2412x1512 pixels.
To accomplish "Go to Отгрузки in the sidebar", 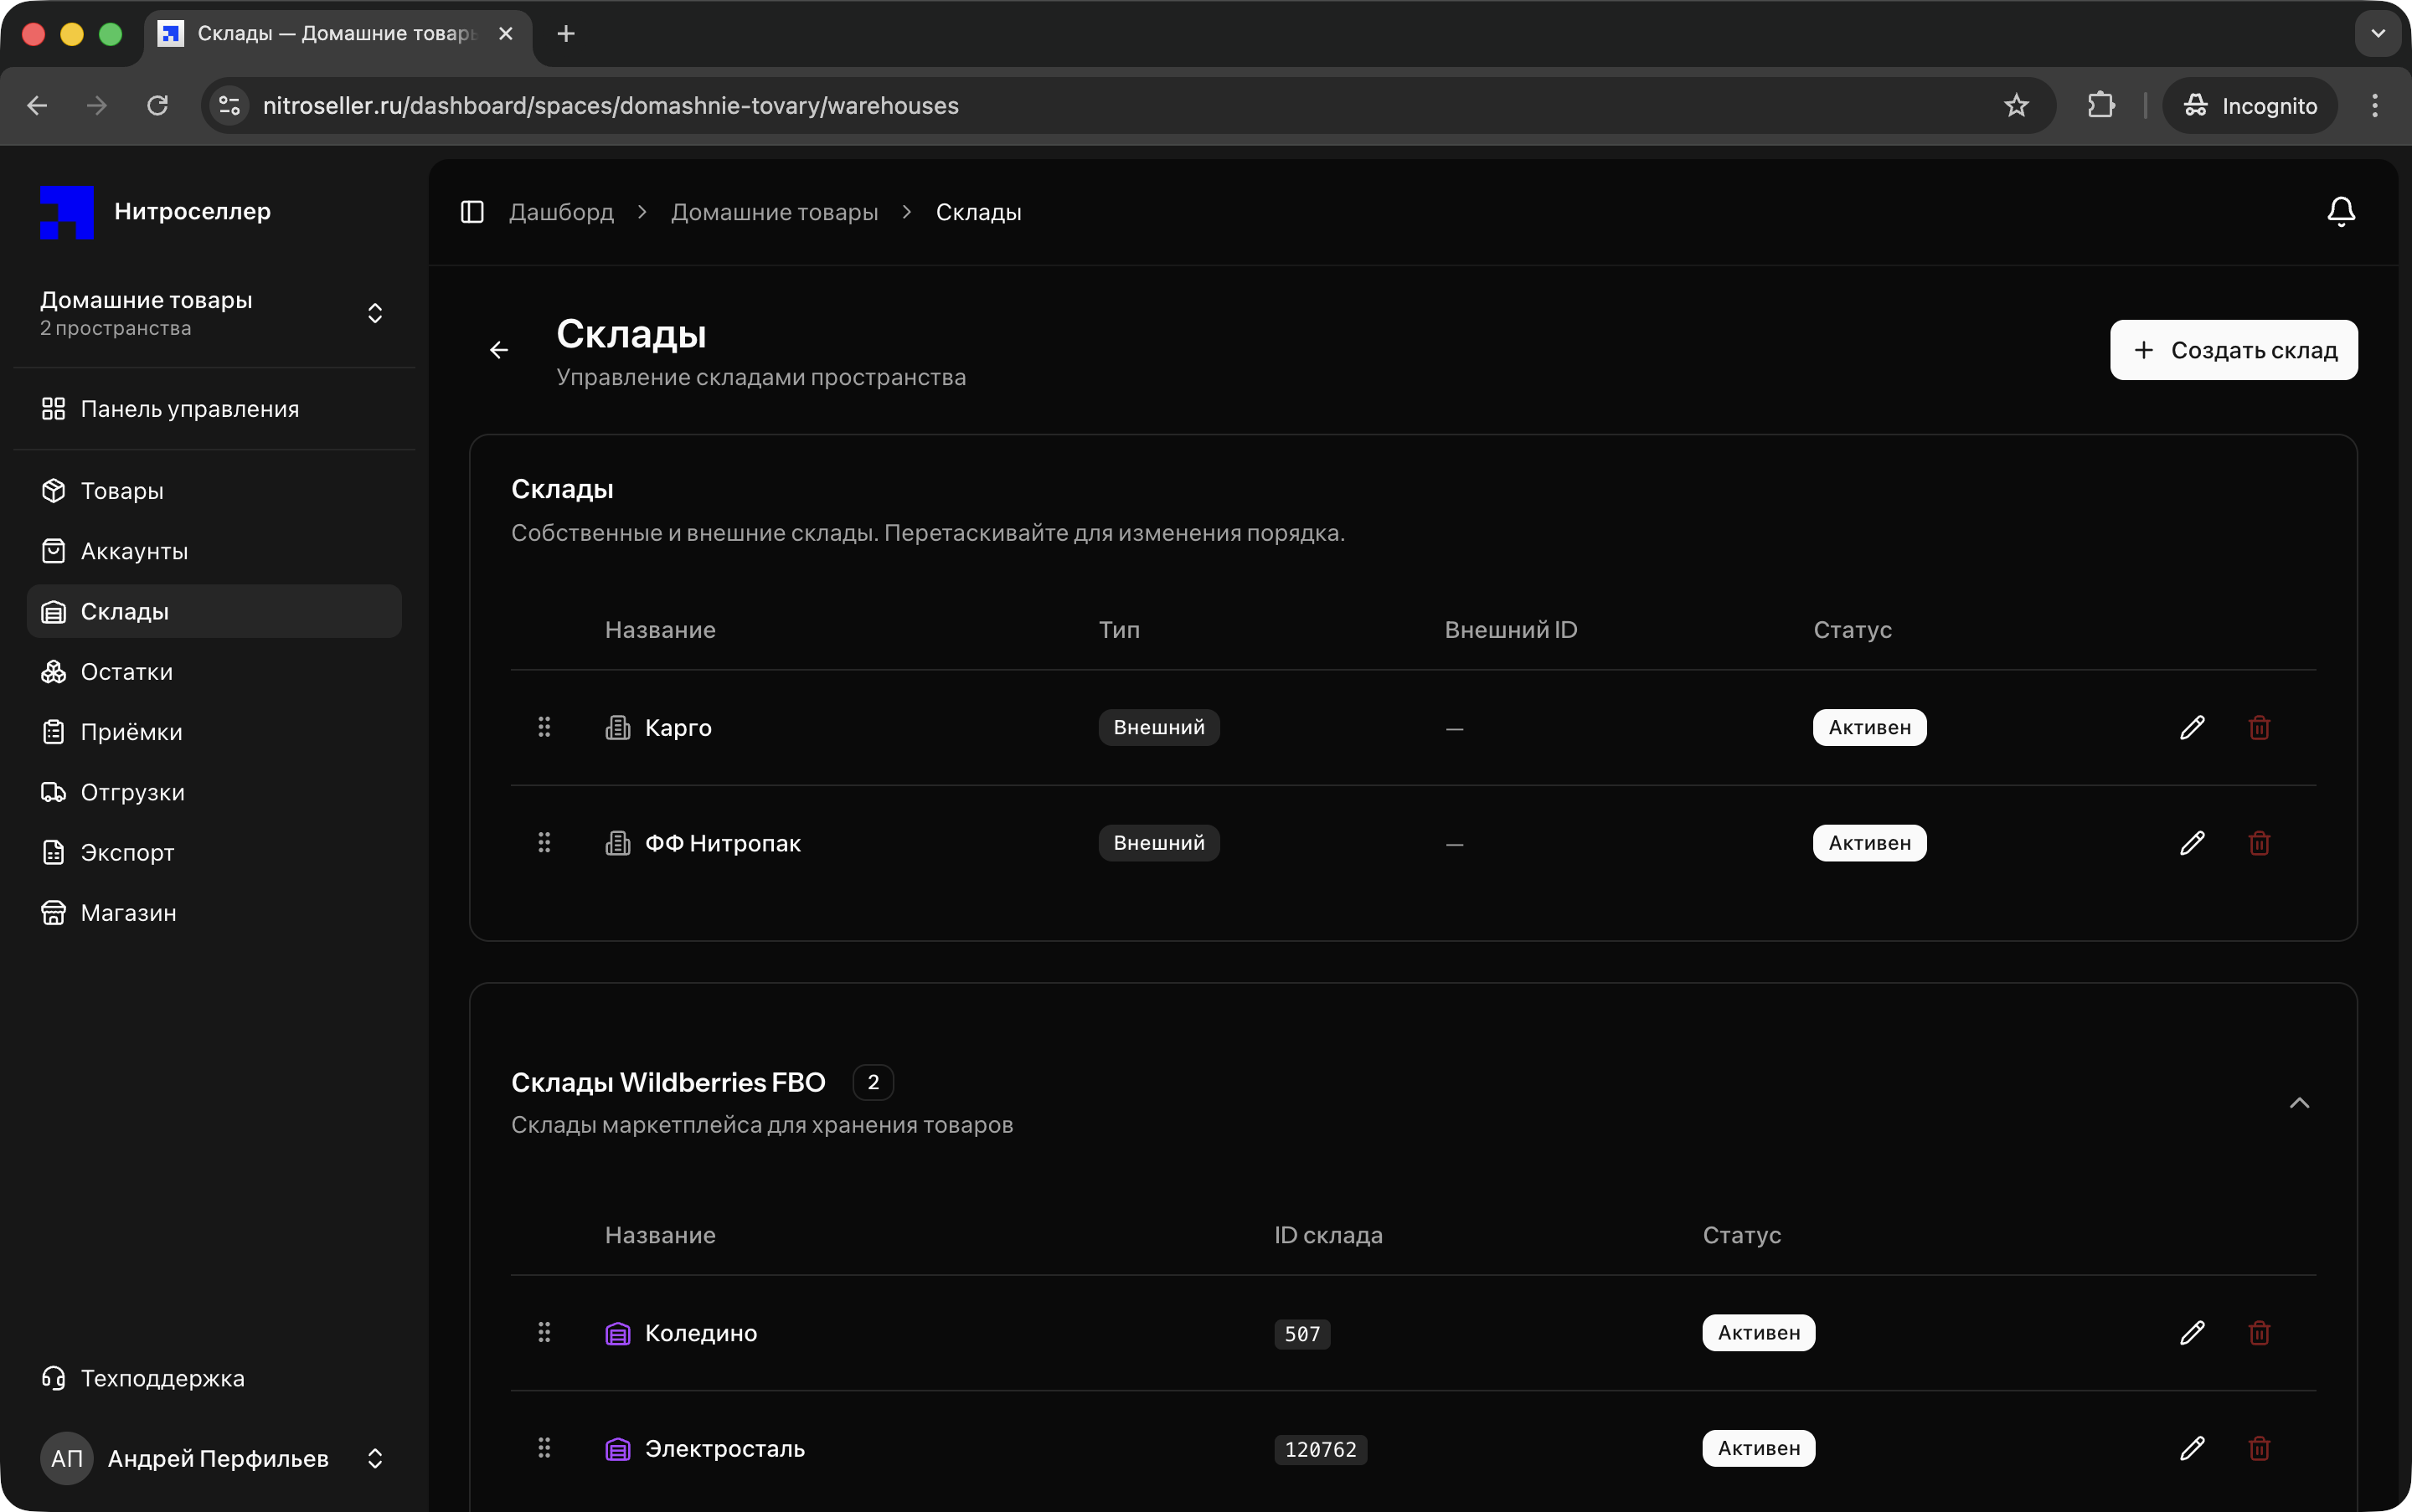I will point(132,792).
